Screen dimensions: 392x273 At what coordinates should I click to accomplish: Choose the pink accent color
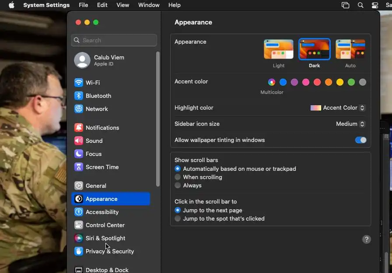click(x=306, y=82)
